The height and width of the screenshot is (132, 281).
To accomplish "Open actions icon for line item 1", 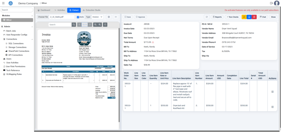I will pos(272,92).
